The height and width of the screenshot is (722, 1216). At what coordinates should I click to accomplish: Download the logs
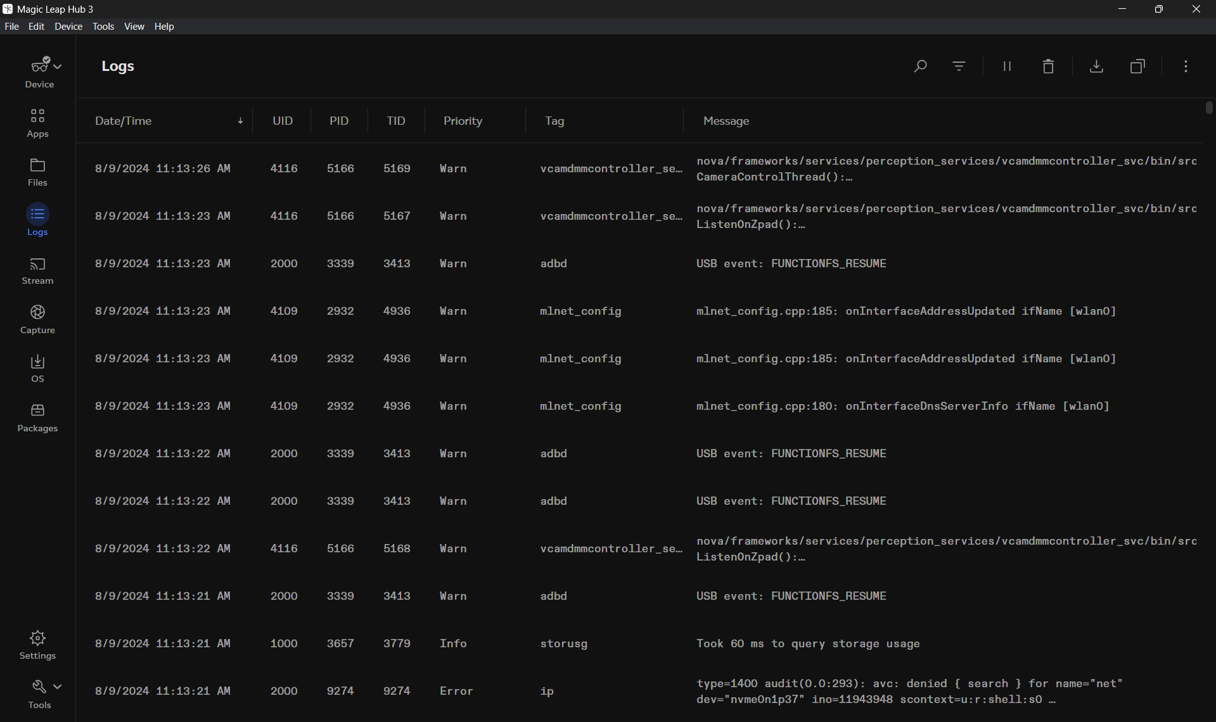click(x=1096, y=66)
